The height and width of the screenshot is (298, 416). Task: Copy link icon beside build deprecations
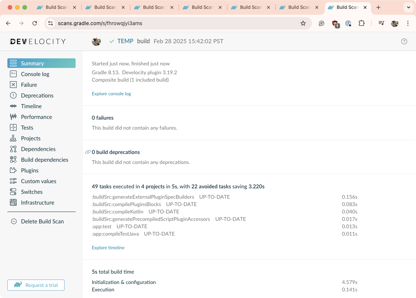[88, 152]
